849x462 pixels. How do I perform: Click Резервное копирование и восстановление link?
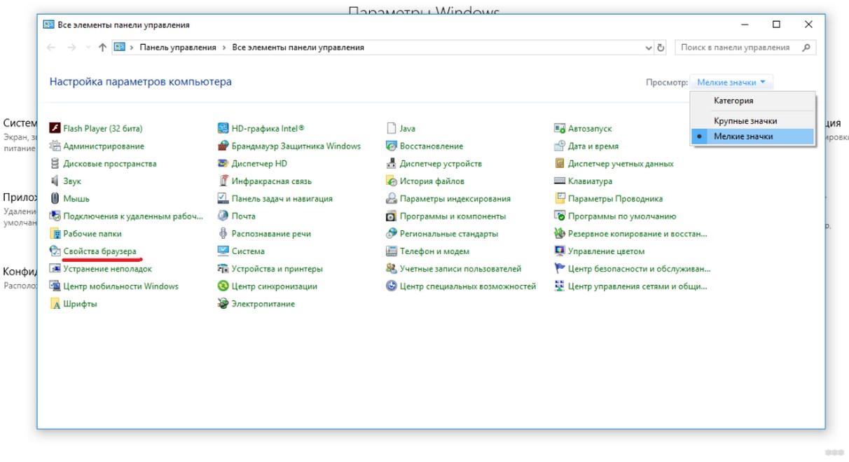pyautogui.click(x=637, y=234)
